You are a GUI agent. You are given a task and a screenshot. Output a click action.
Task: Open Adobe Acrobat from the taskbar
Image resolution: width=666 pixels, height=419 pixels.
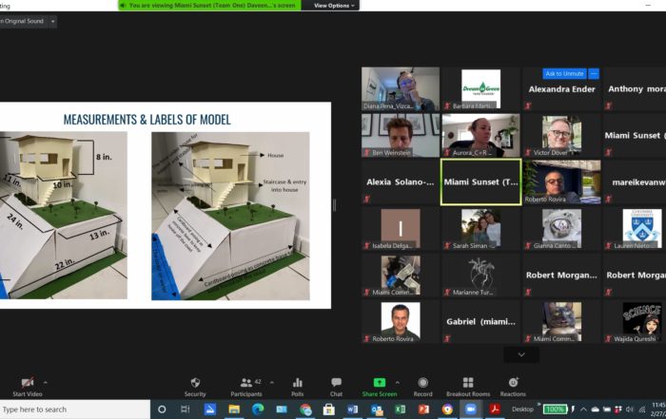495,409
